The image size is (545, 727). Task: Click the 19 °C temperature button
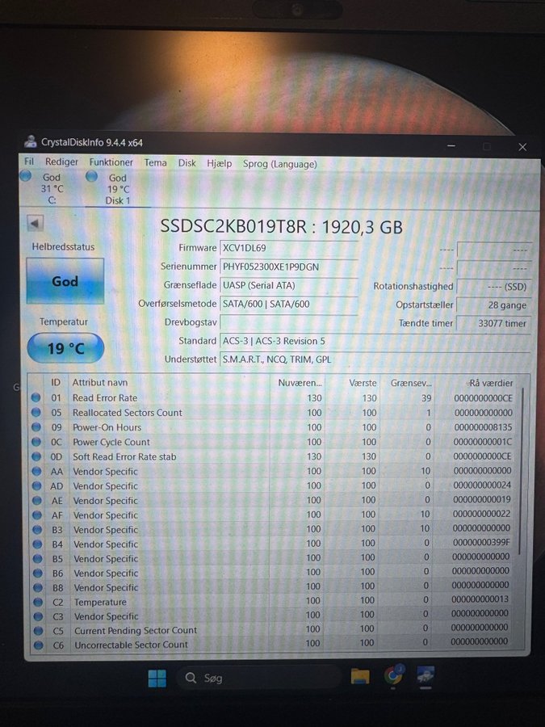tap(65, 349)
